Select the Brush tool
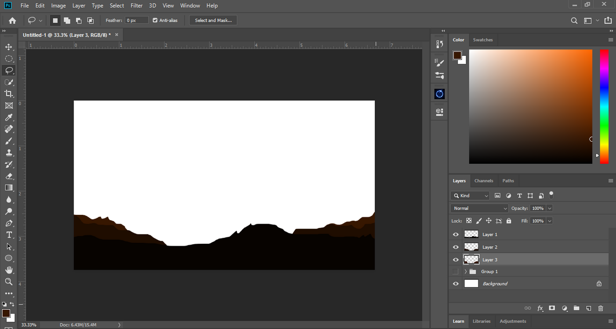The image size is (616, 329). 9,141
